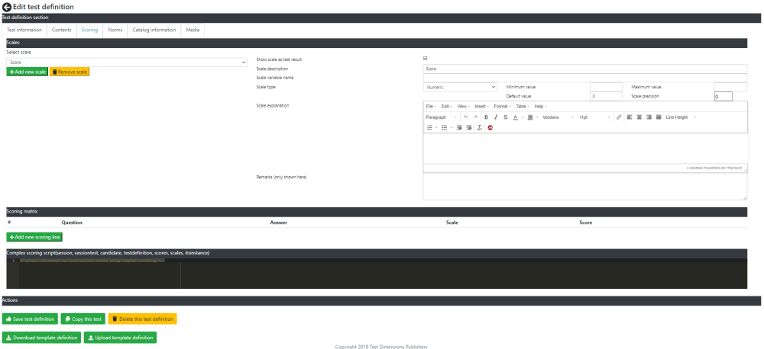Image resolution: width=764 pixels, height=349 pixels.
Task: Toggle strikethrough in the editor toolbar
Action: coord(505,117)
